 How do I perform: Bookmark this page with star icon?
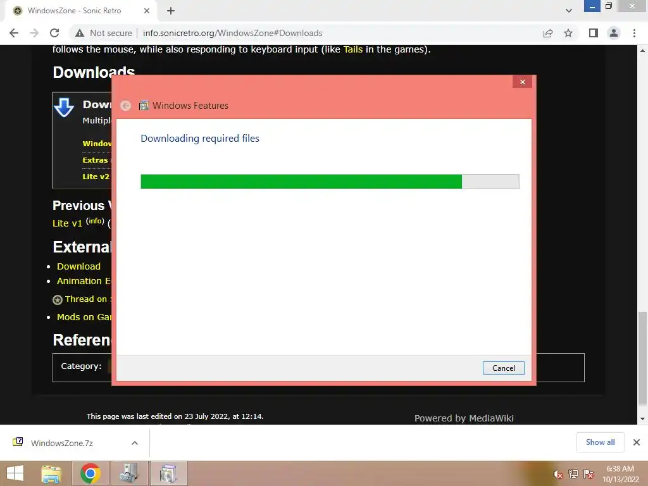coord(568,33)
